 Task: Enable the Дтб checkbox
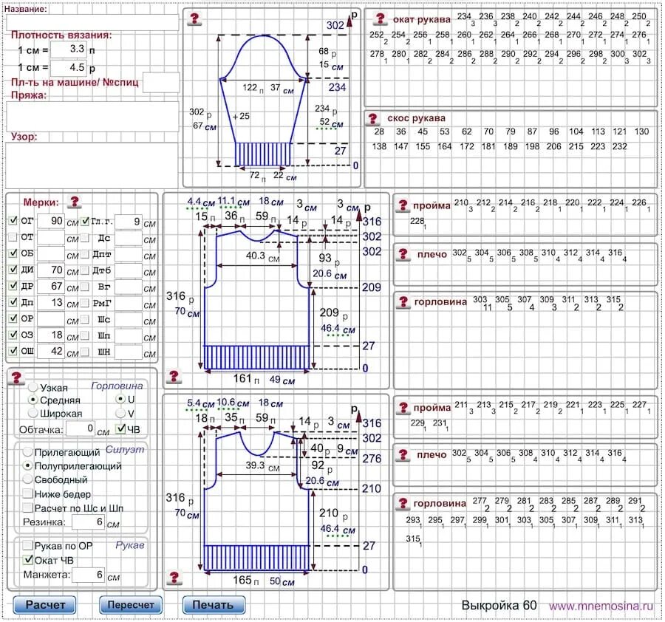(85, 270)
